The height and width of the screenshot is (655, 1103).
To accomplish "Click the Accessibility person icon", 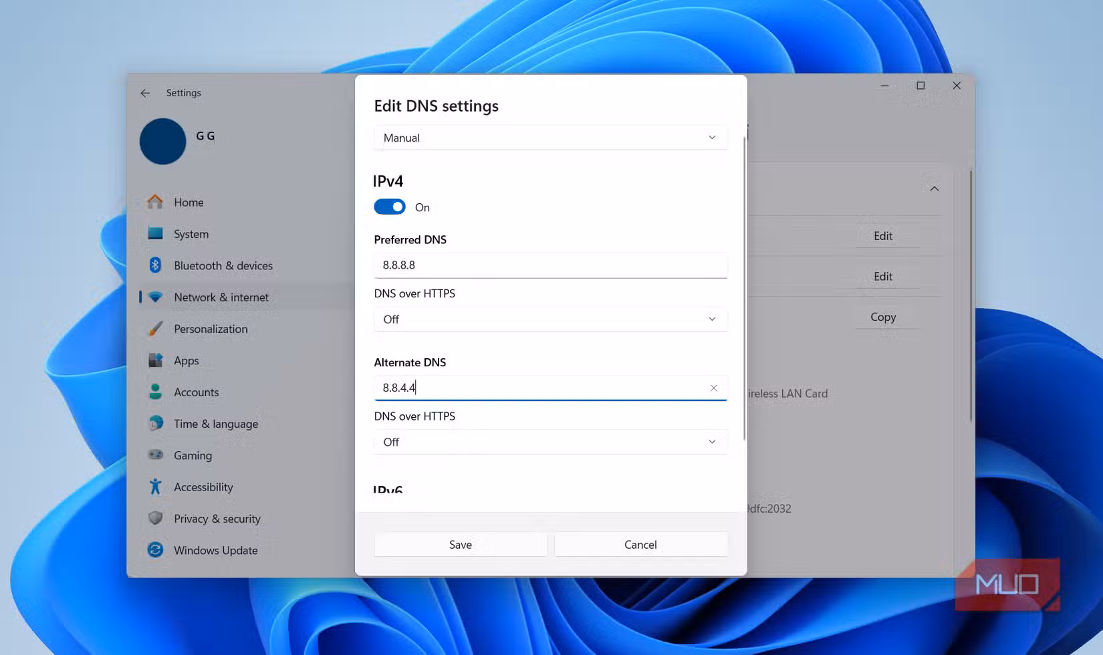I will click(154, 487).
